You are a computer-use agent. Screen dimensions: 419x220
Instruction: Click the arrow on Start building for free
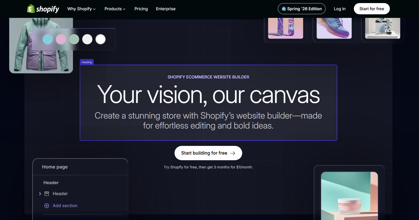click(x=232, y=153)
